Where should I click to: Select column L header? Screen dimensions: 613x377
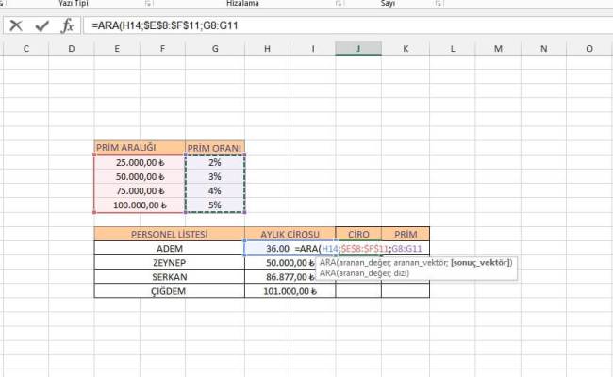click(453, 49)
